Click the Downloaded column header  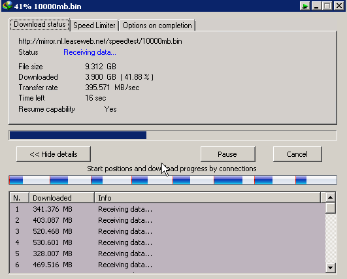point(61,197)
